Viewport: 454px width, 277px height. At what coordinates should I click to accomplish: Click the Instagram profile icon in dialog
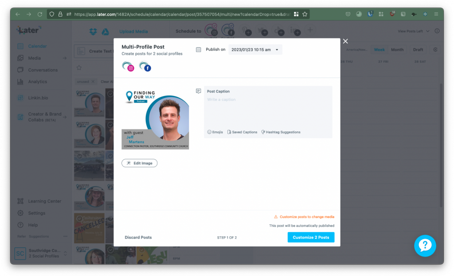click(128, 66)
